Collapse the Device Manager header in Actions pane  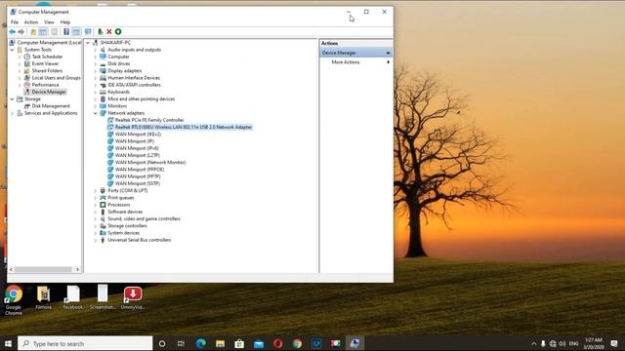(388, 53)
